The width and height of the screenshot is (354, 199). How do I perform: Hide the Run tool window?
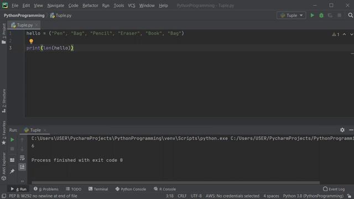tap(351, 130)
